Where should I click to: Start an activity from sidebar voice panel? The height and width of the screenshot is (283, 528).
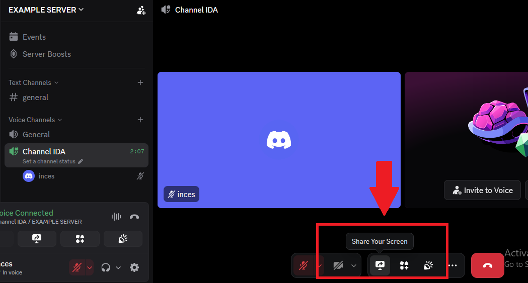pyautogui.click(x=80, y=239)
